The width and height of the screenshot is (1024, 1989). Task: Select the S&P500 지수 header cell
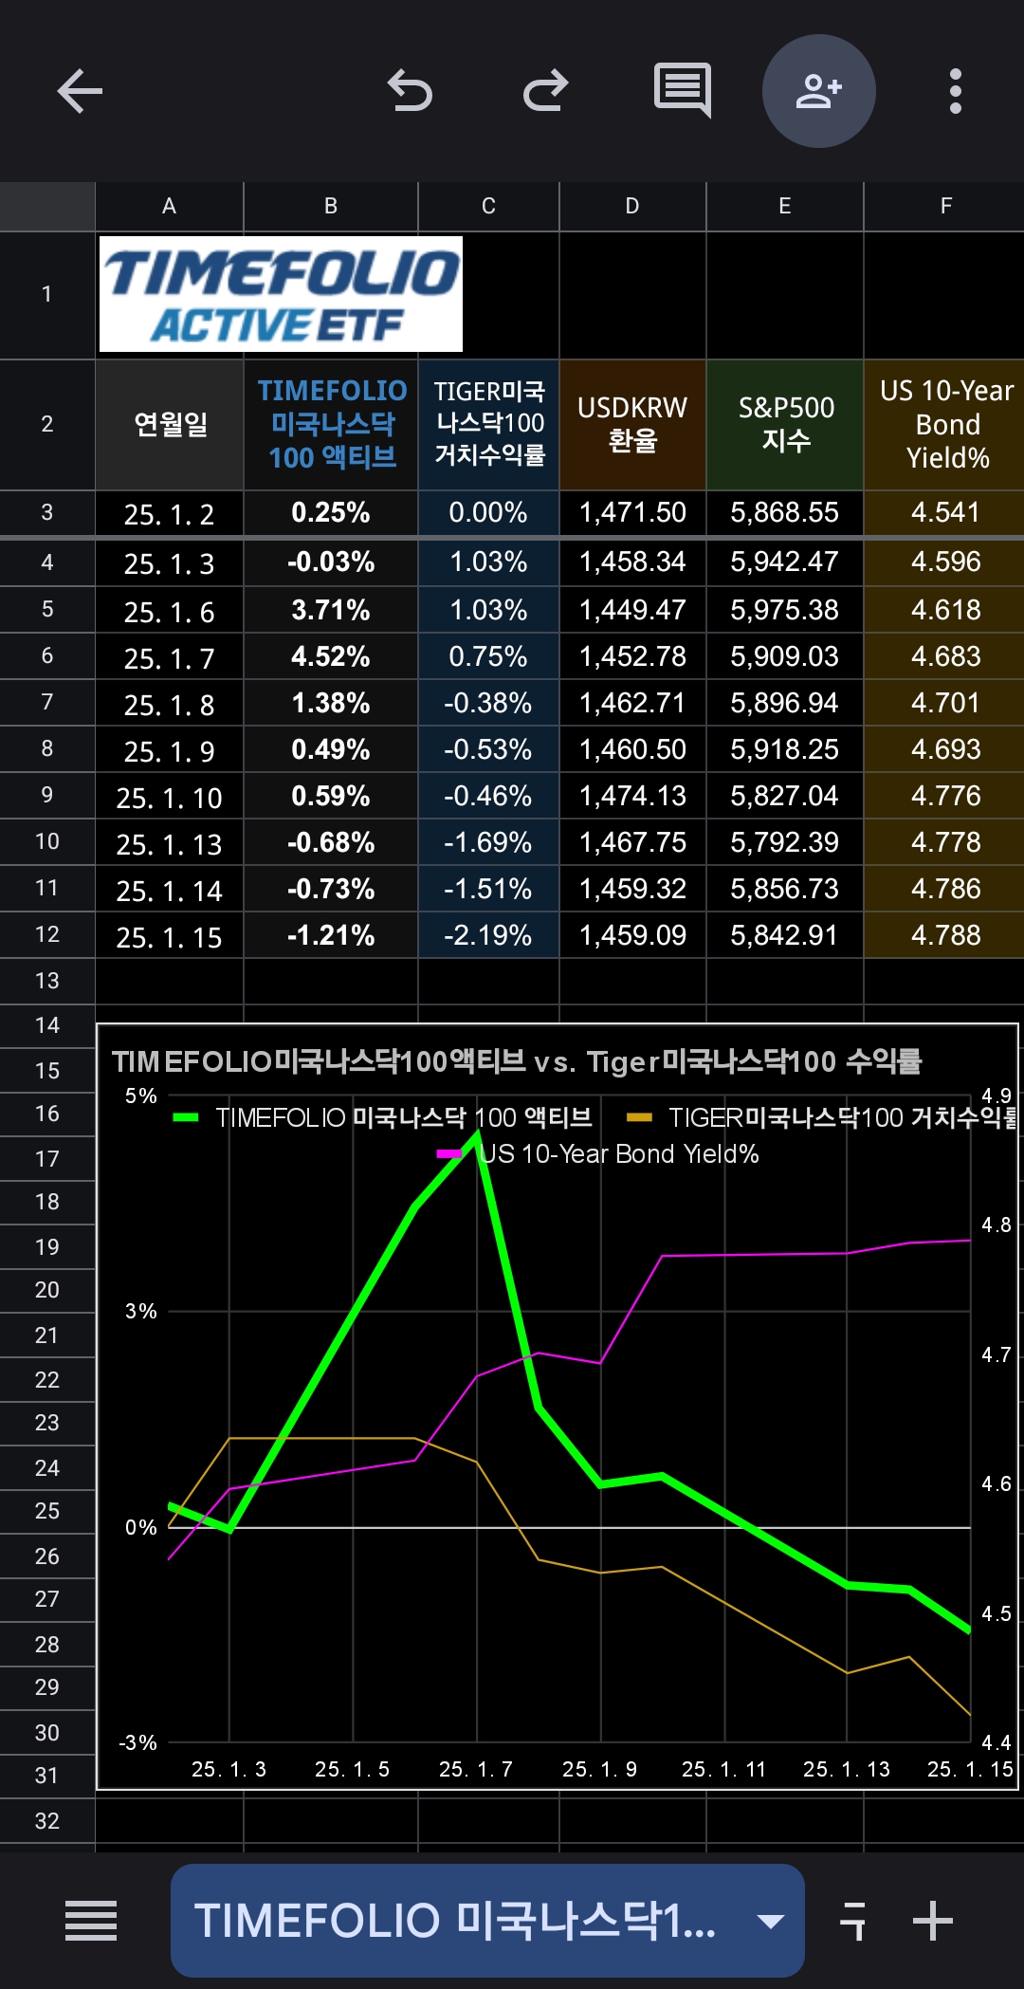coord(785,424)
